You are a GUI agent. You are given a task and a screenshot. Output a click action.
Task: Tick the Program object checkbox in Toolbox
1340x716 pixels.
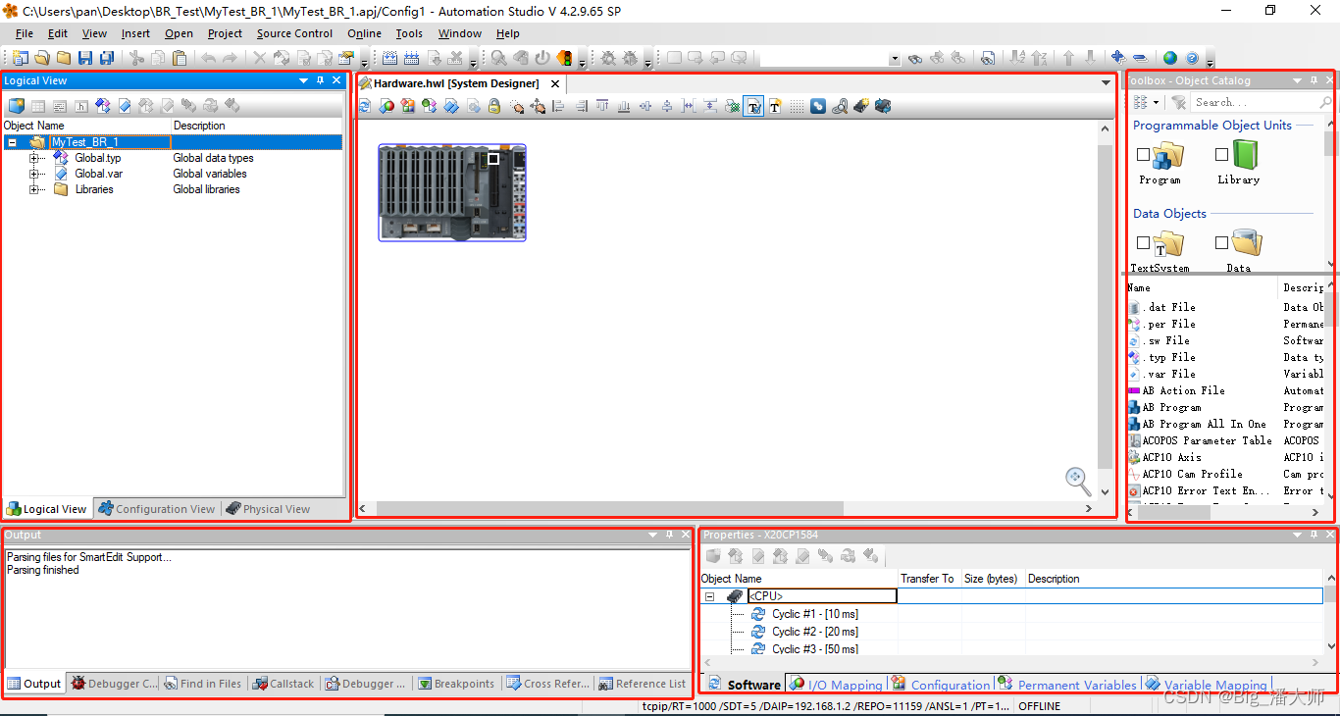1143,154
